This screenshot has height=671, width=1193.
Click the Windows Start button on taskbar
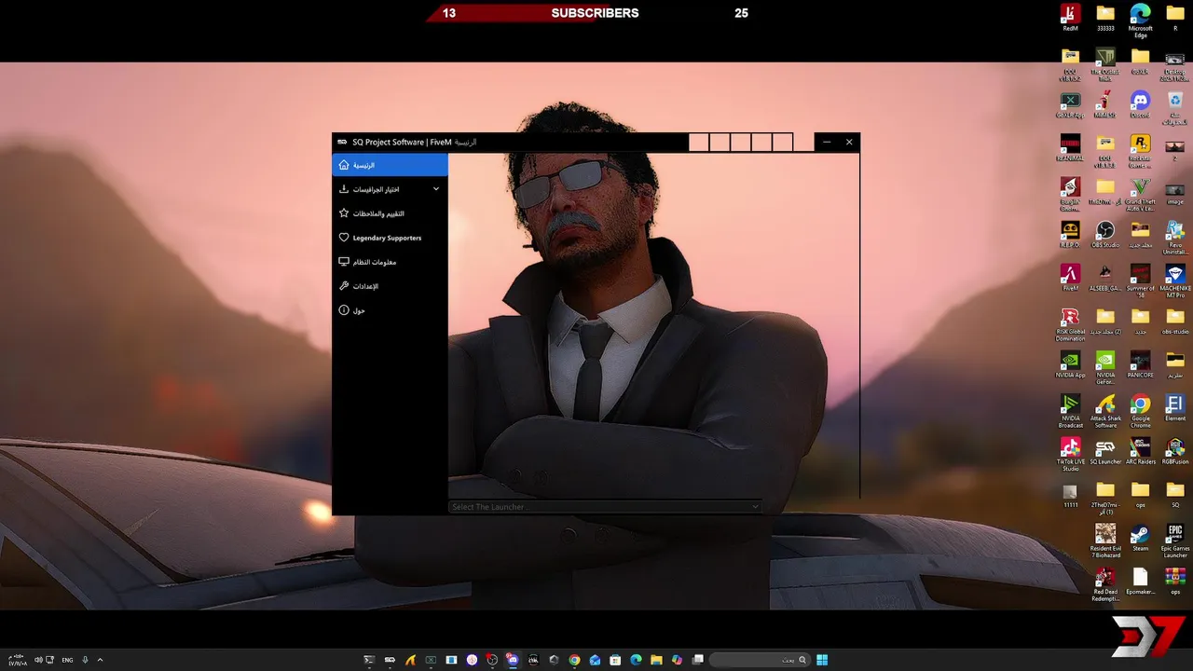[822, 660]
